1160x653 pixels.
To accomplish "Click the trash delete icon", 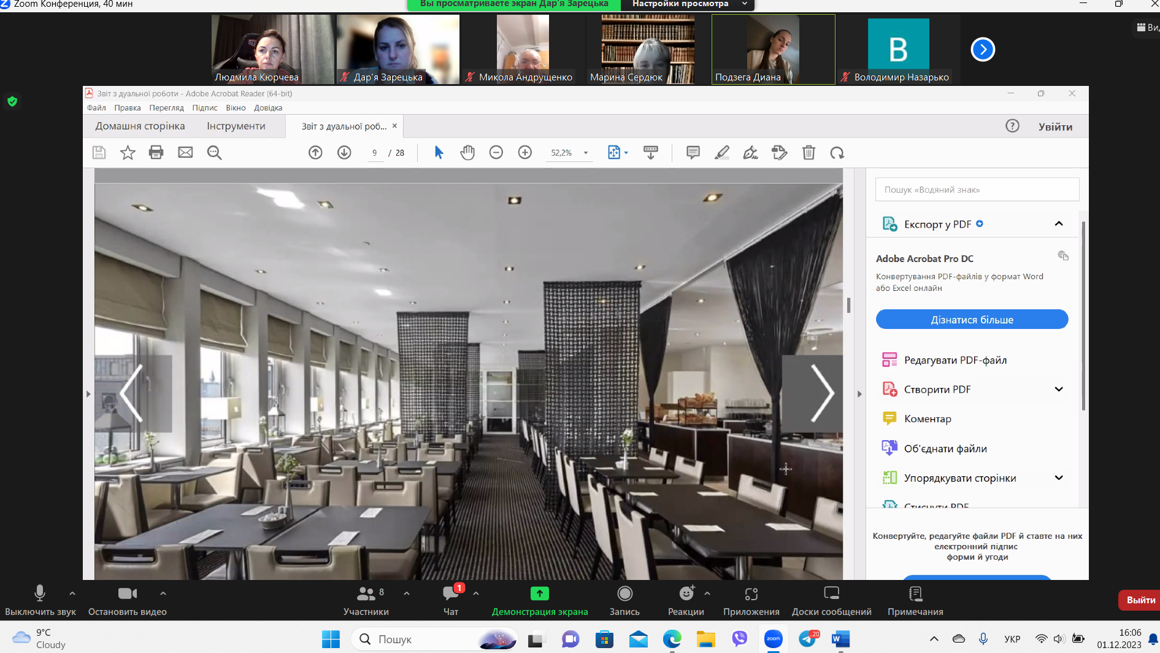I will point(809,153).
